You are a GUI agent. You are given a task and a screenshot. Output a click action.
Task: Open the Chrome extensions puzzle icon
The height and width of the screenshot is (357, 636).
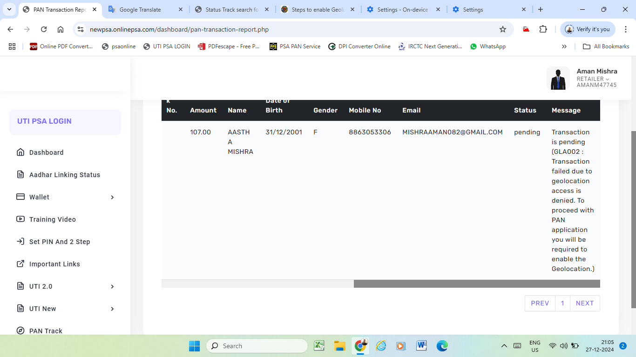coord(543,29)
